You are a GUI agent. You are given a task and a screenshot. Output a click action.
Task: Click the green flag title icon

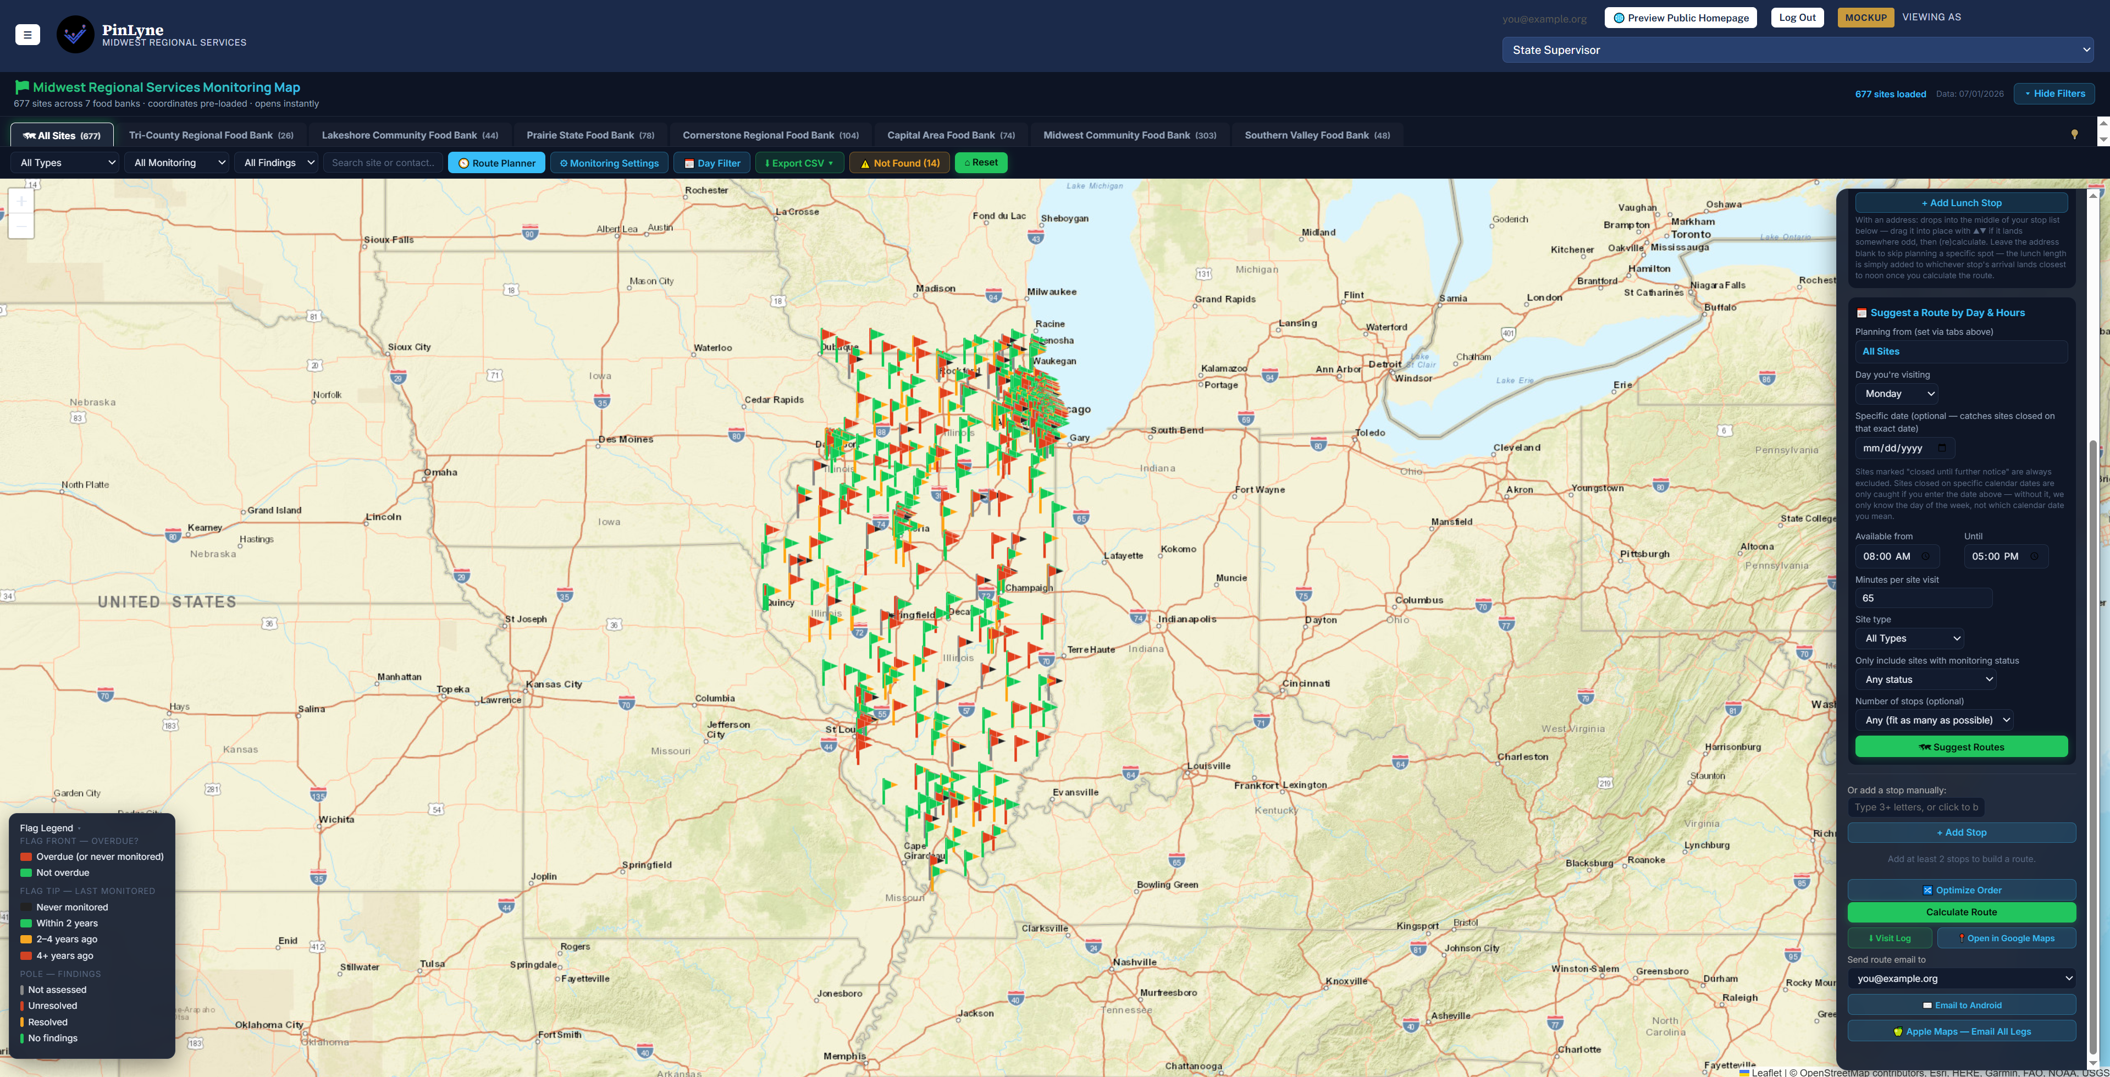pyautogui.click(x=22, y=87)
